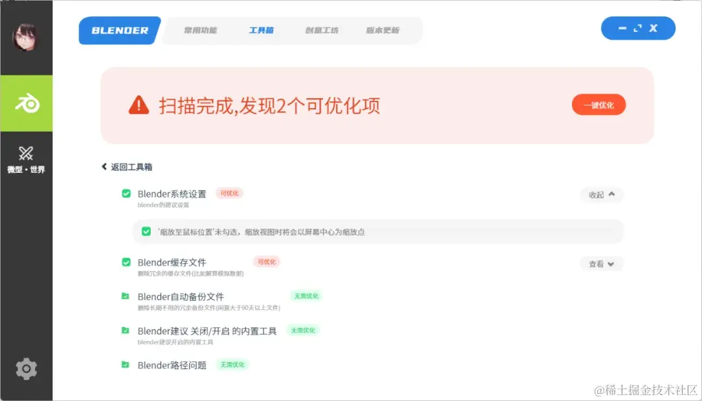The width and height of the screenshot is (702, 401).
Task: Open settings via the gear icon
Action: [27, 369]
